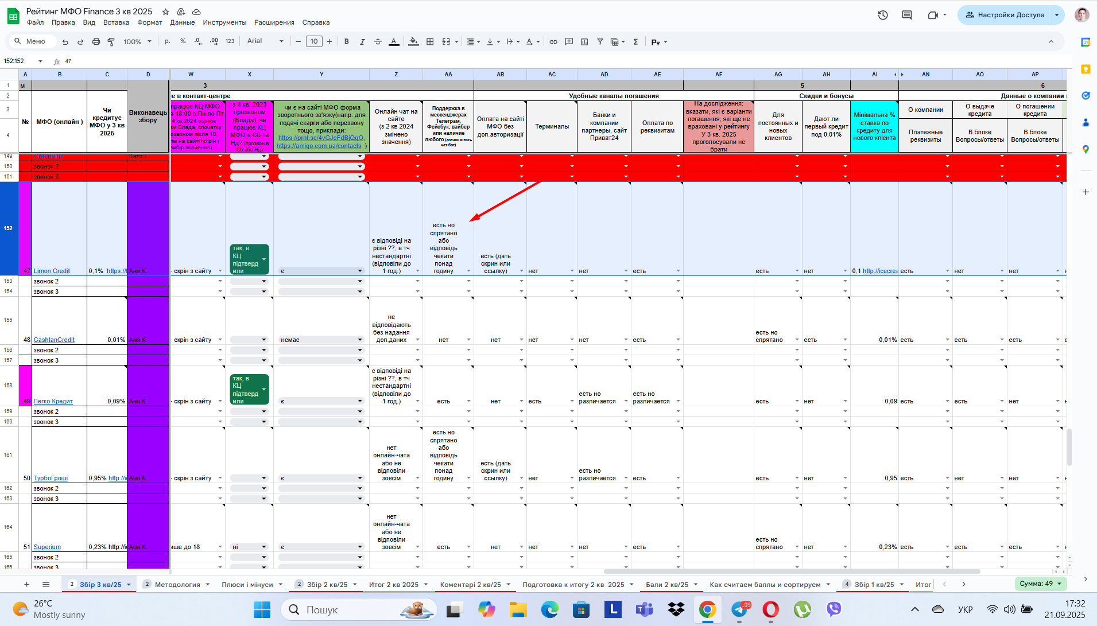This screenshot has width=1097, height=626.
Task: Open version history clock icon
Action: point(883,15)
